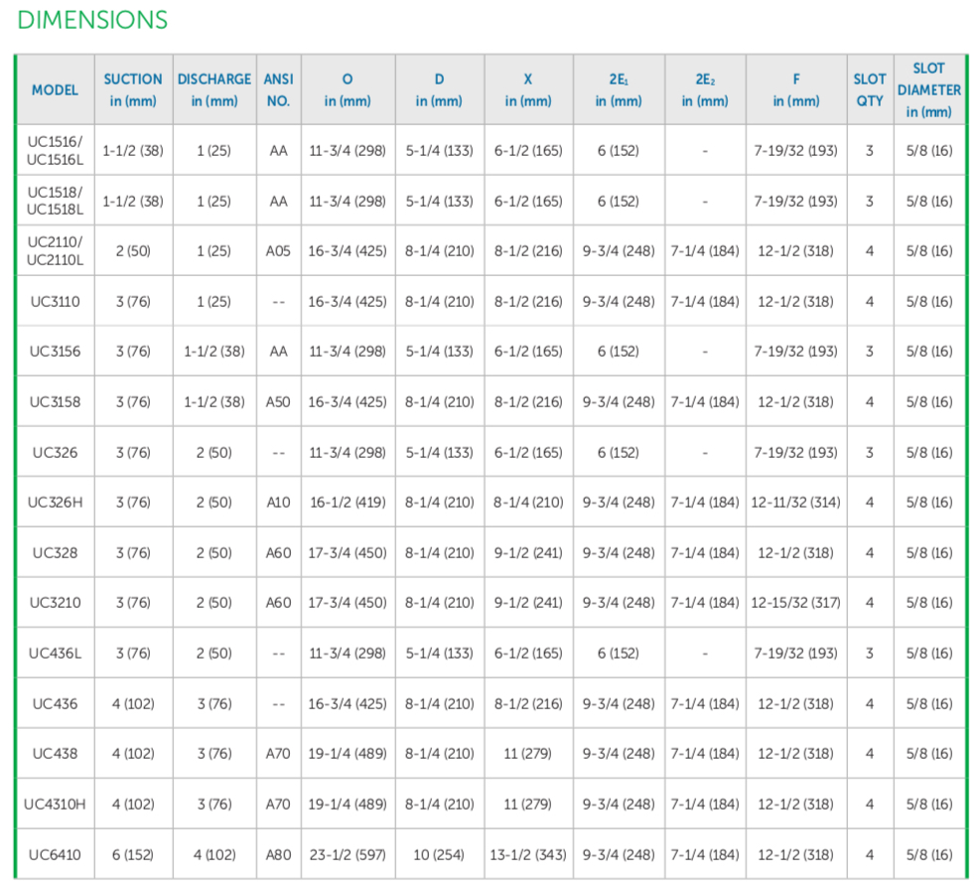Image resolution: width=980 pixels, height=885 pixels.
Task: Click the 12-15/32 (317) F dimension value
Action: pos(795,603)
